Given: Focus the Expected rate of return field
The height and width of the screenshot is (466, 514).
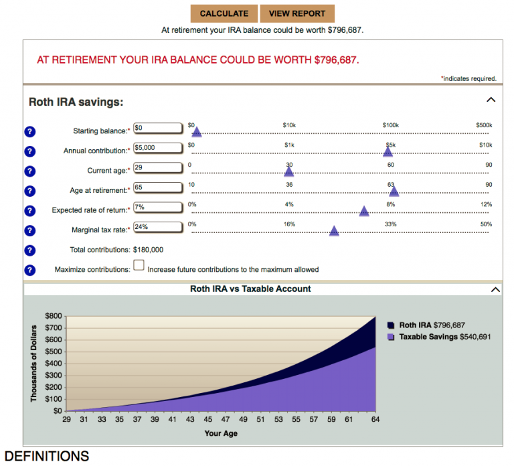Looking at the screenshot, I should coord(158,208).
